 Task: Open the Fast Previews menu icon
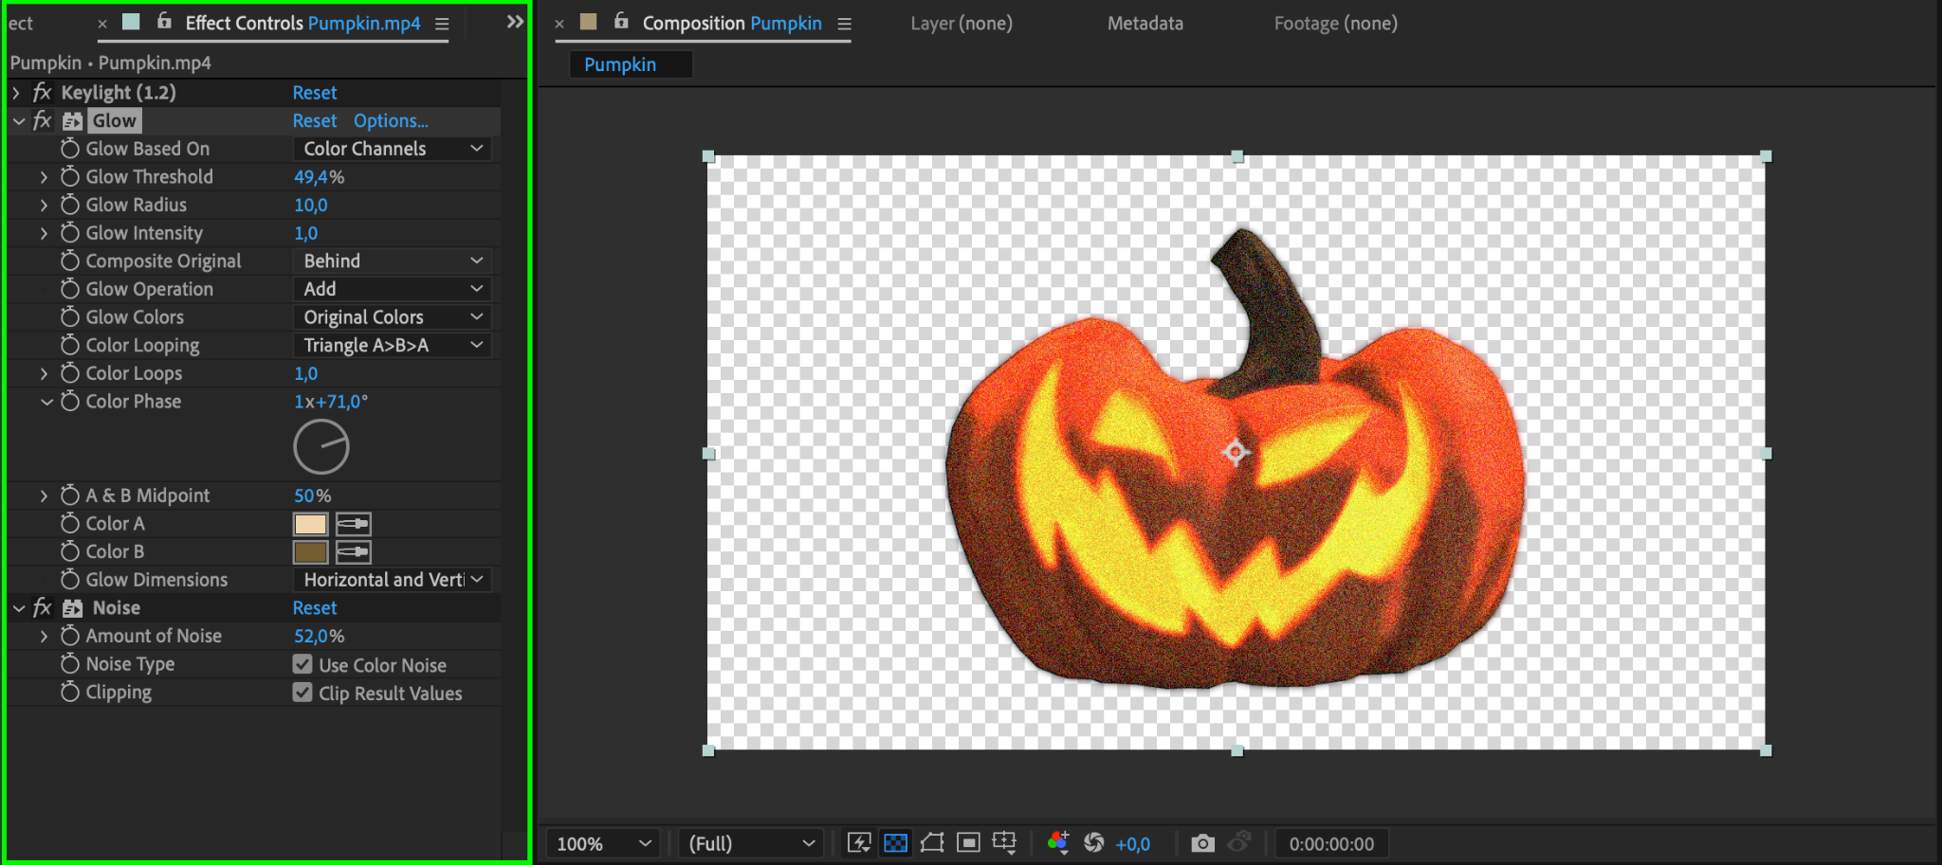point(859,842)
